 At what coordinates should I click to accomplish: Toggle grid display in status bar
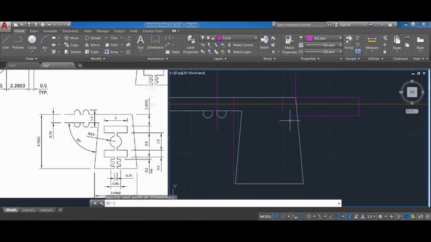pos(277,216)
